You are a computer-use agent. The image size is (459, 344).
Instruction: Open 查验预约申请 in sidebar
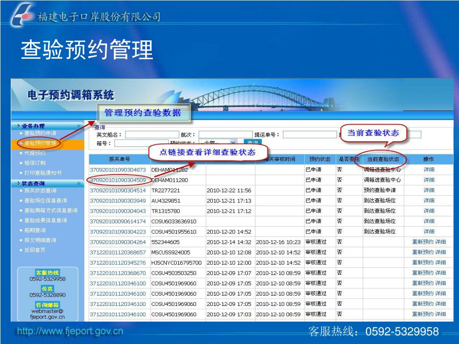coord(40,133)
